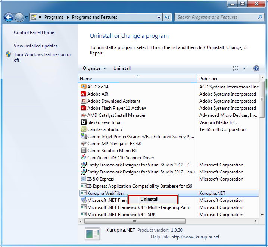Select the Adobe AIR icon
This screenshot has height=247, width=268.
(x=83, y=94)
